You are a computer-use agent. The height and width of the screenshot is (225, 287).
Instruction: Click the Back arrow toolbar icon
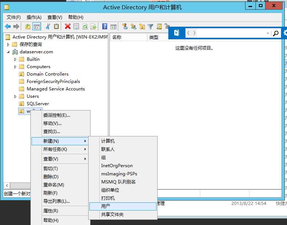pyautogui.click(x=8, y=27)
